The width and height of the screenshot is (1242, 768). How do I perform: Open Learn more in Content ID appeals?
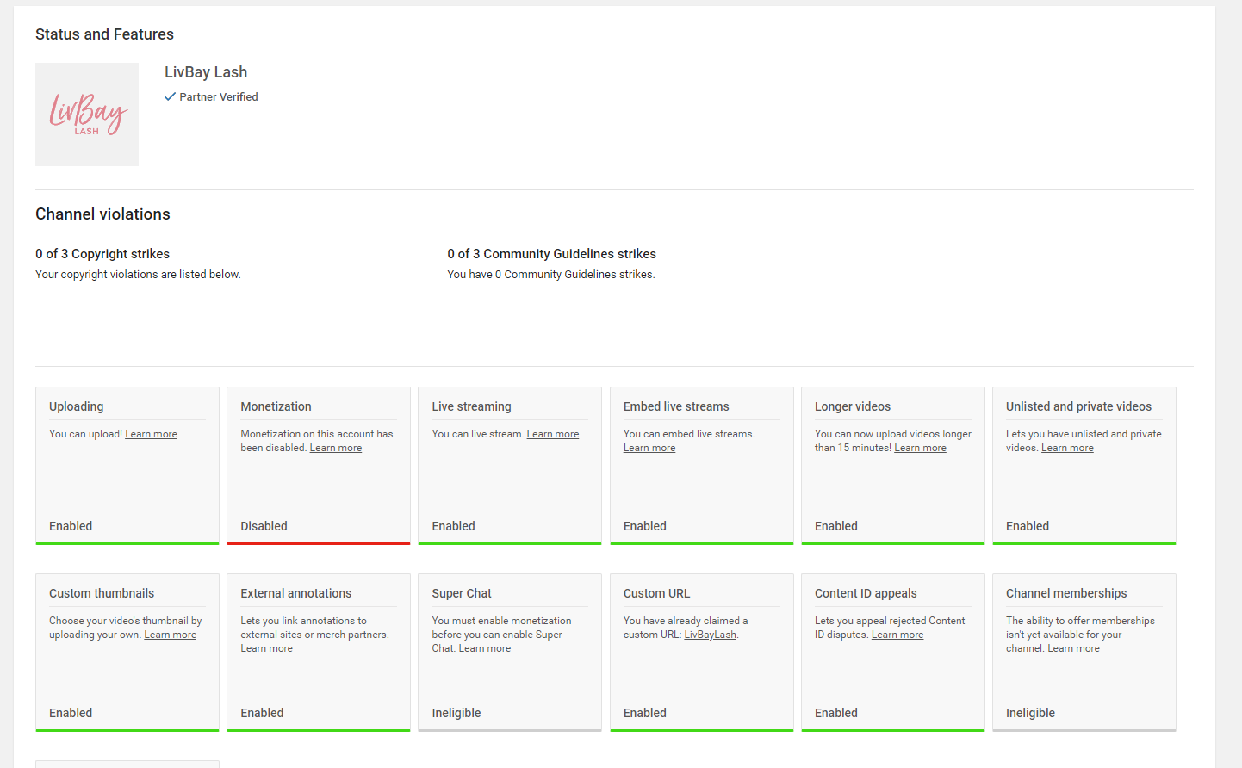click(897, 635)
